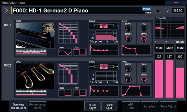Open the Tone Adjust tab
This screenshot has height=112, width=187.
tap(168, 106)
